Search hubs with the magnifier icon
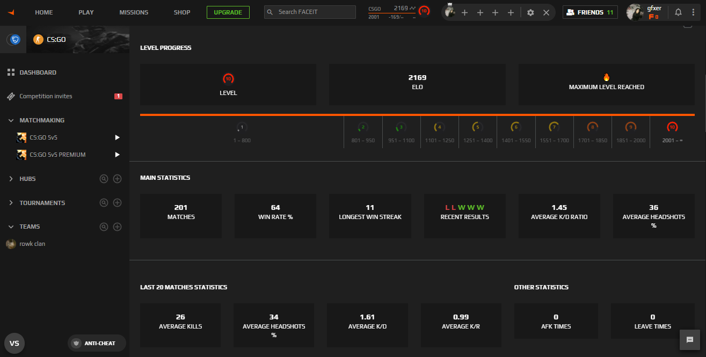The height and width of the screenshot is (357, 706). coord(104,179)
